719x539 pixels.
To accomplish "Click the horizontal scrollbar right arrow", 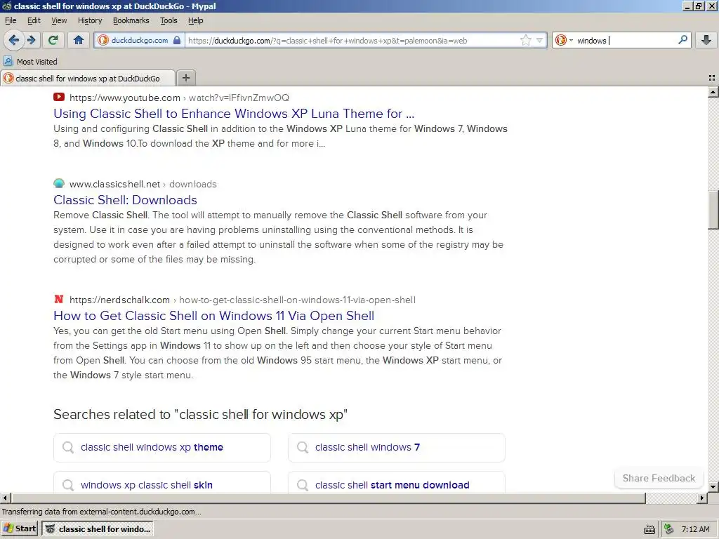I will 702,498.
